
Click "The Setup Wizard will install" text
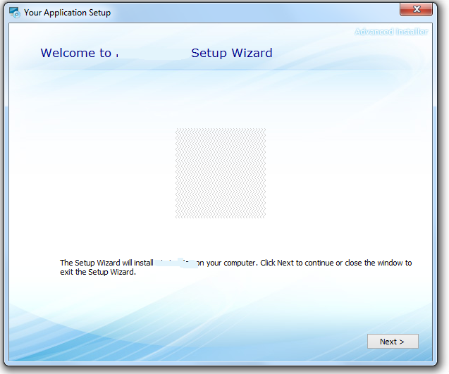106,263
